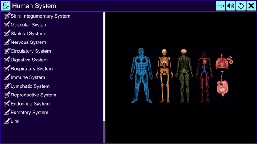The height and width of the screenshot is (144, 257).
Task: Click edit icon beside Digestive System
Action: click(x=7, y=60)
